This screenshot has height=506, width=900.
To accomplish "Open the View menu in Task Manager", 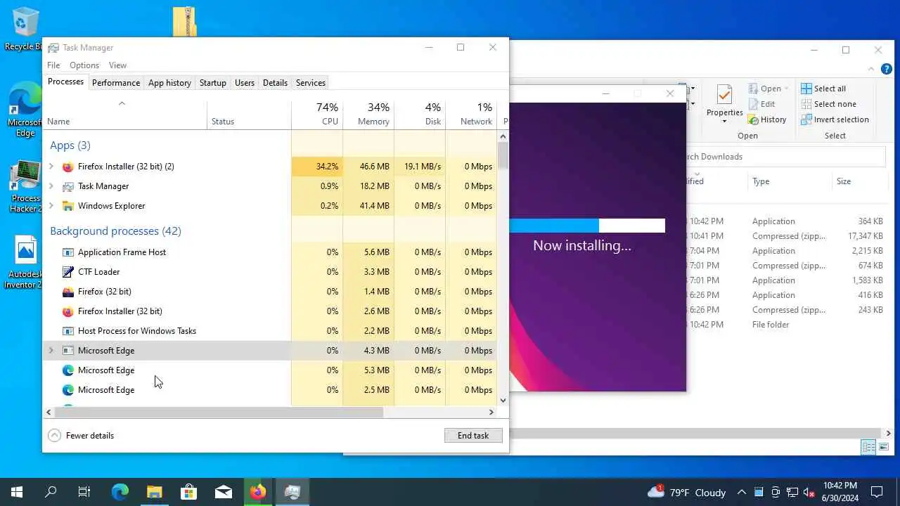I will (117, 65).
